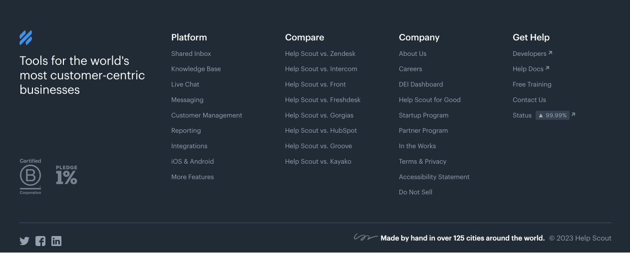The width and height of the screenshot is (630, 253).
Task: Open Help Scout vs. Groove comparison
Action: (x=318, y=146)
